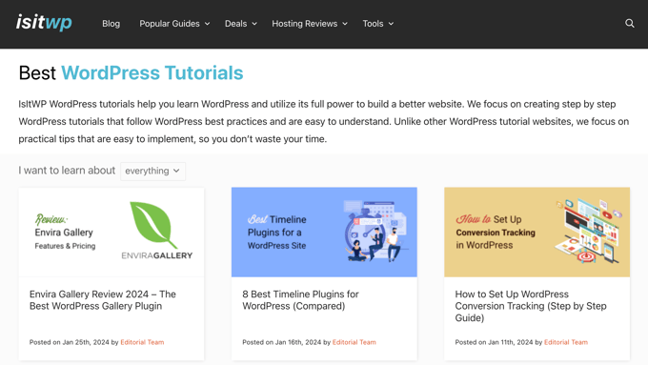Open '8 Best Timeline Plugins for WordPress' title
This screenshot has height=365, width=648.
300,300
